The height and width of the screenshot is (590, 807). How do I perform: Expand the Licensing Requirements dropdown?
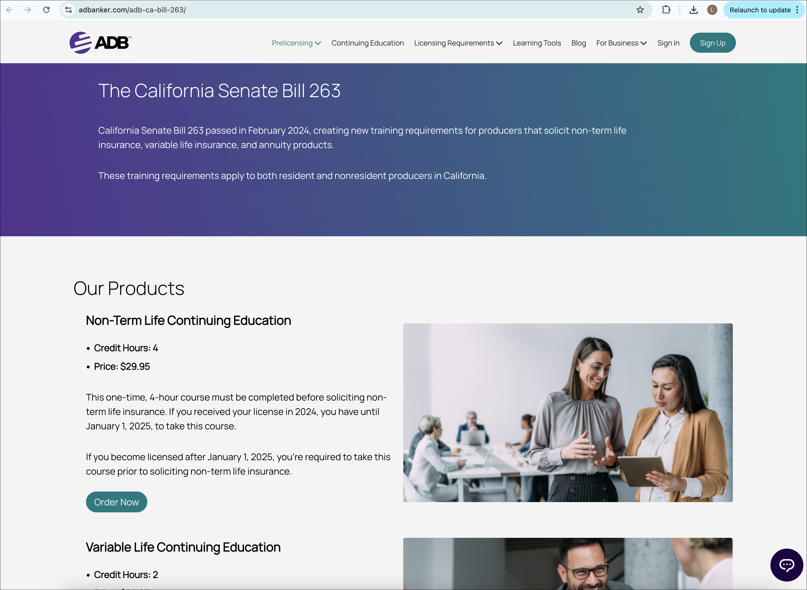click(x=458, y=43)
